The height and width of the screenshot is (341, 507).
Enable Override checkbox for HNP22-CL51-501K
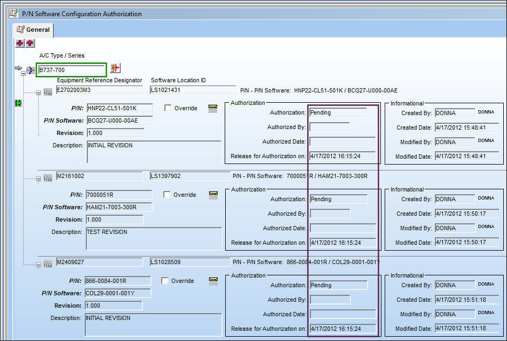[168, 108]
